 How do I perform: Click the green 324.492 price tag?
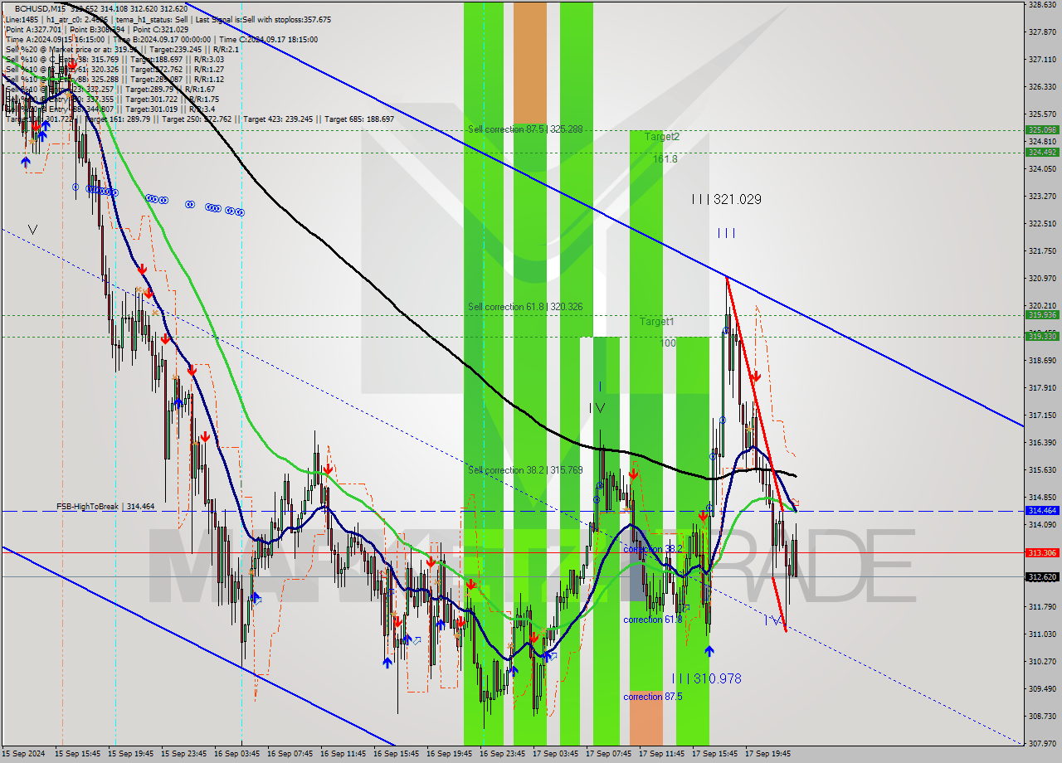click(x=1042, y=152)
